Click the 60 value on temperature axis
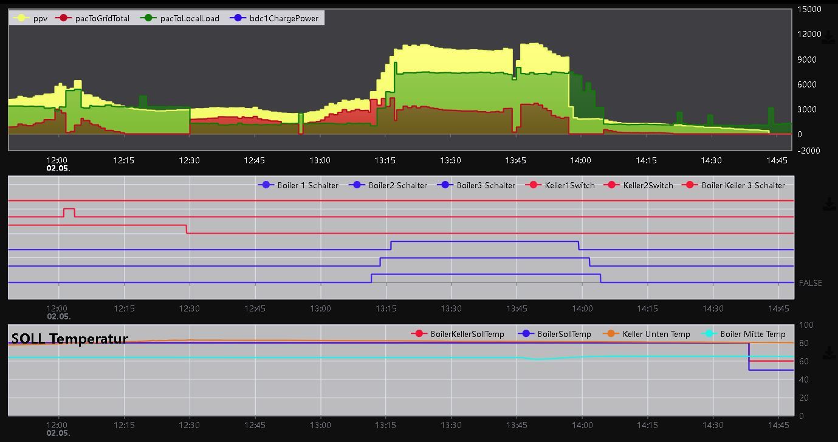Image resolution: width=838 pixels, height=442 pixels. [x=804, y=361]
